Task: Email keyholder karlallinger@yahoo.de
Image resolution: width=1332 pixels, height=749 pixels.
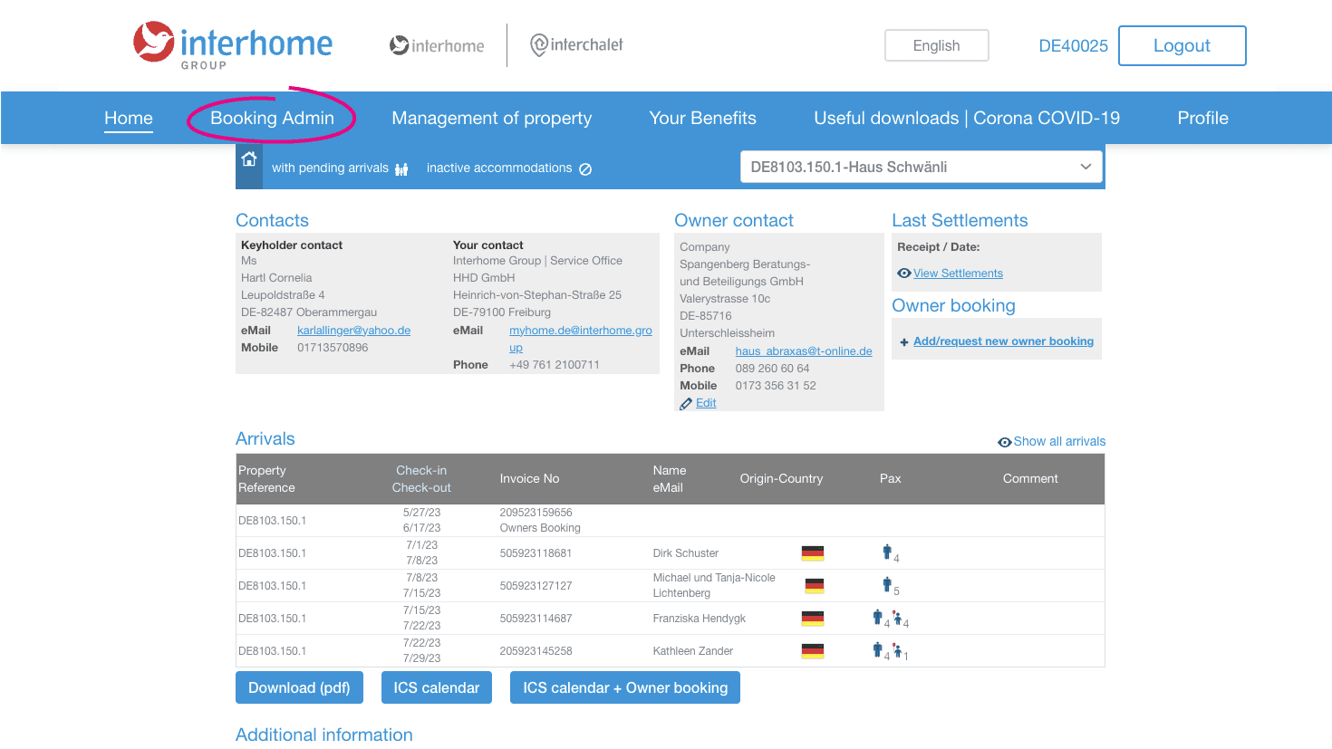Action: coord(353,331)
